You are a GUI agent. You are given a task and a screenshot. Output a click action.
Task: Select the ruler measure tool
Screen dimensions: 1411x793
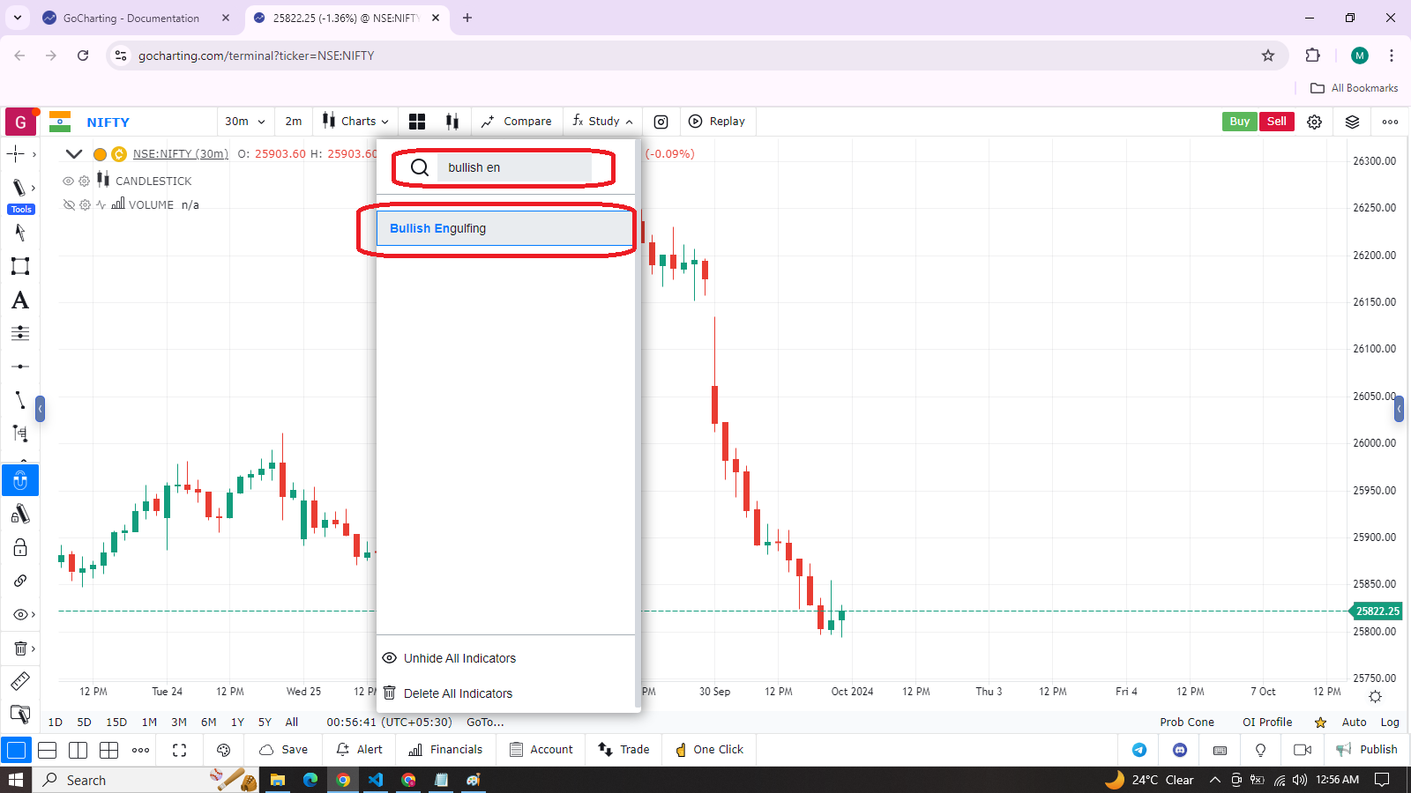(x=20, y=681)
